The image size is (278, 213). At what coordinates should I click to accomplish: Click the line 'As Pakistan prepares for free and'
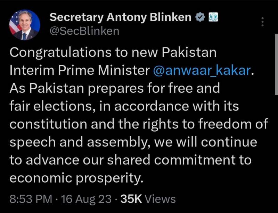click(115, 88)
